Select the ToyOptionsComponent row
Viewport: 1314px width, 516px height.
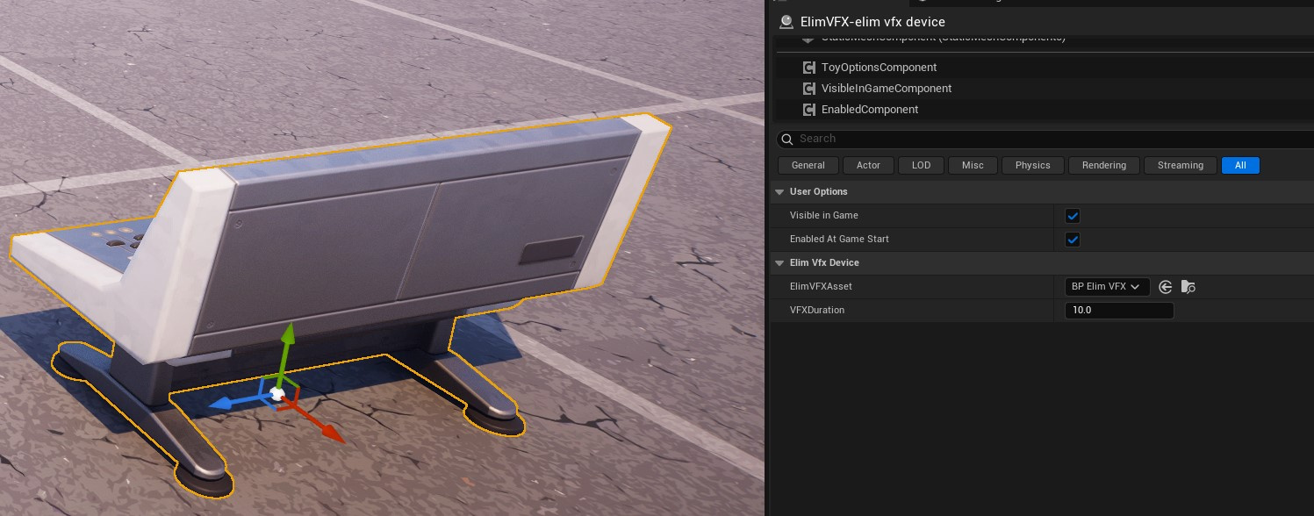1044,68
